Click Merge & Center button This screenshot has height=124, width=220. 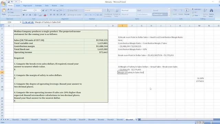pyautogui.click(x=75, y=15)
